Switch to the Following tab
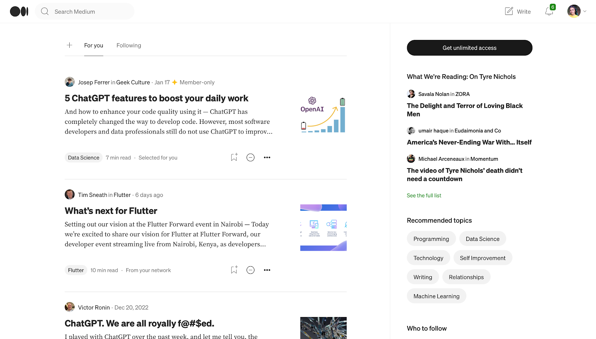 129,45
